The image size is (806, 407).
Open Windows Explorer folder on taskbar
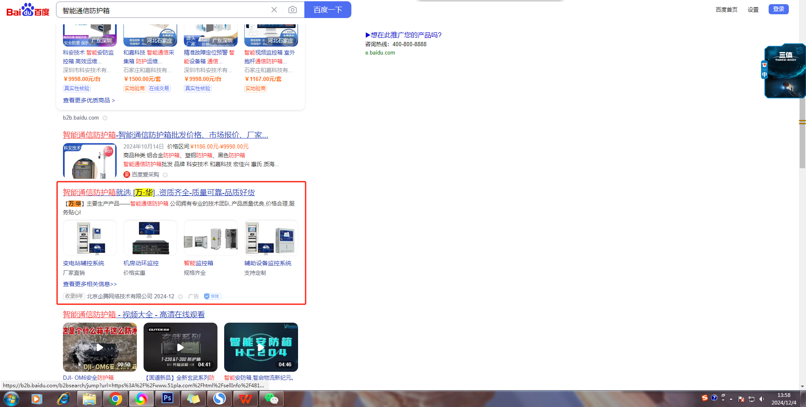coord(89,399)
